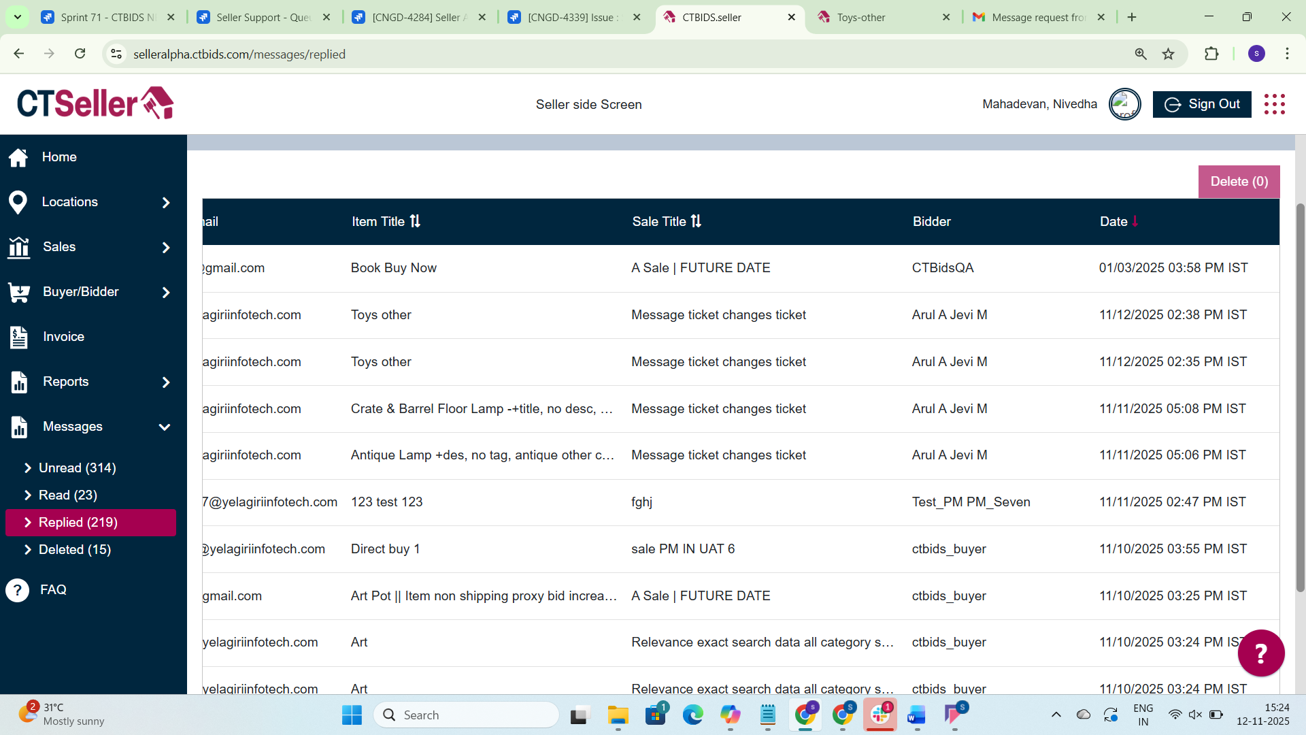This screenshot has width=1306, height=735.
Task: Expand the Sales submenu chevron
Action: click(165, 247)
